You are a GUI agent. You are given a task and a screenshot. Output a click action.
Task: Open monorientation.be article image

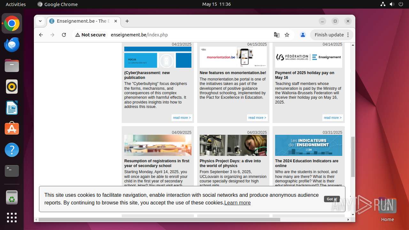233,57
